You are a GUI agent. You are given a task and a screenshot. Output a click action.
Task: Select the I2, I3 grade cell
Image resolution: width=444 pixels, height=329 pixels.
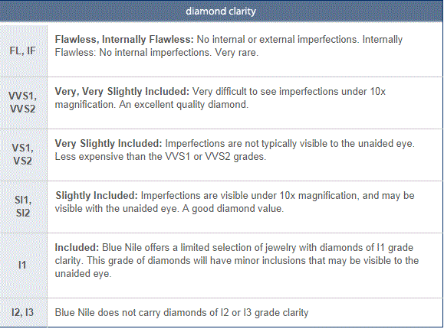pyautogui.click(x=24, y=312)
